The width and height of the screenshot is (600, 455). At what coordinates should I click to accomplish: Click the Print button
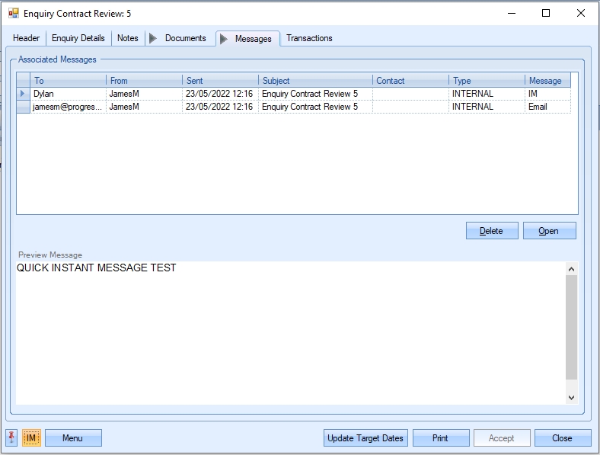[x=441, y=437]
